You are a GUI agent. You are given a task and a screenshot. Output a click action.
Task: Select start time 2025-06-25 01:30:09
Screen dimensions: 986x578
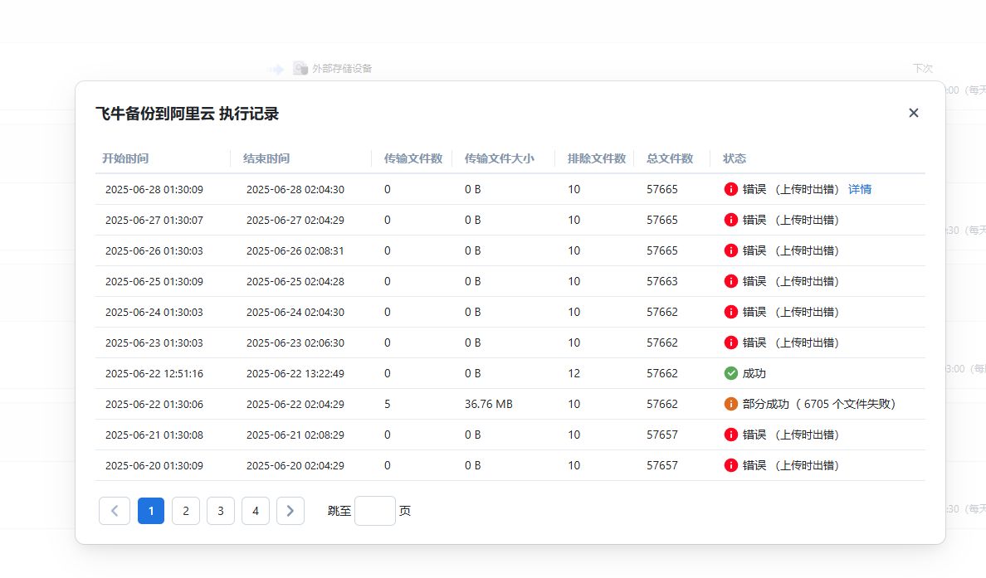[154, 281]
